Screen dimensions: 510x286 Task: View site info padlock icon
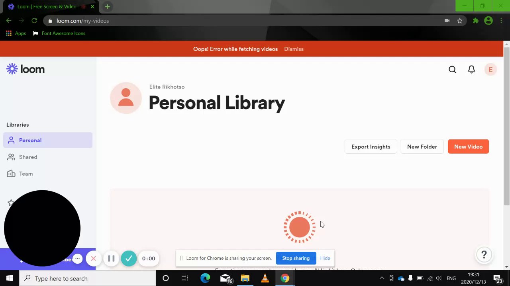tap(50, 21)
